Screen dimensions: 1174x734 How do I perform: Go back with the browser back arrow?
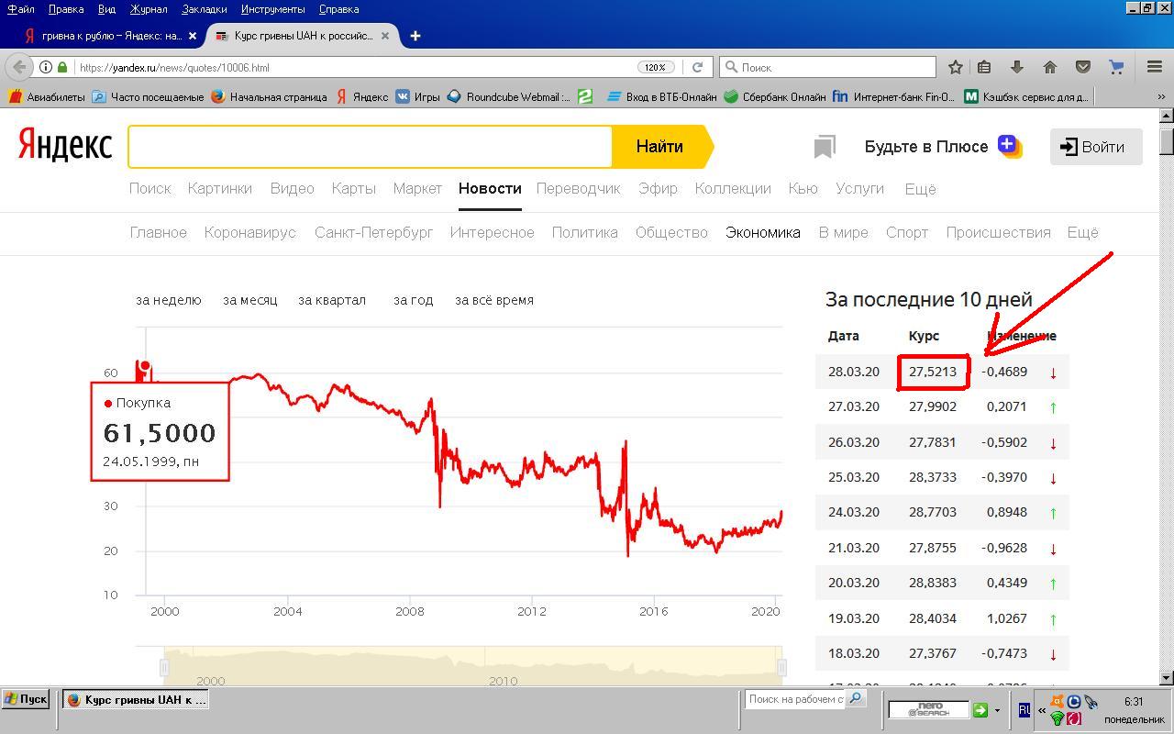click(19, 67)
